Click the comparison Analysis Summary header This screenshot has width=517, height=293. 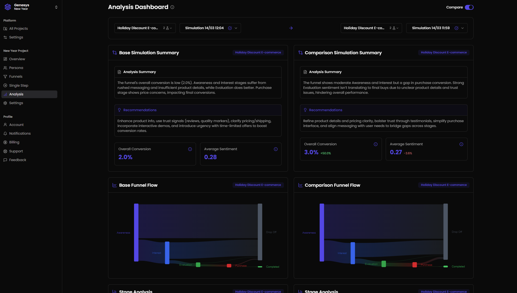coord(384,72)
